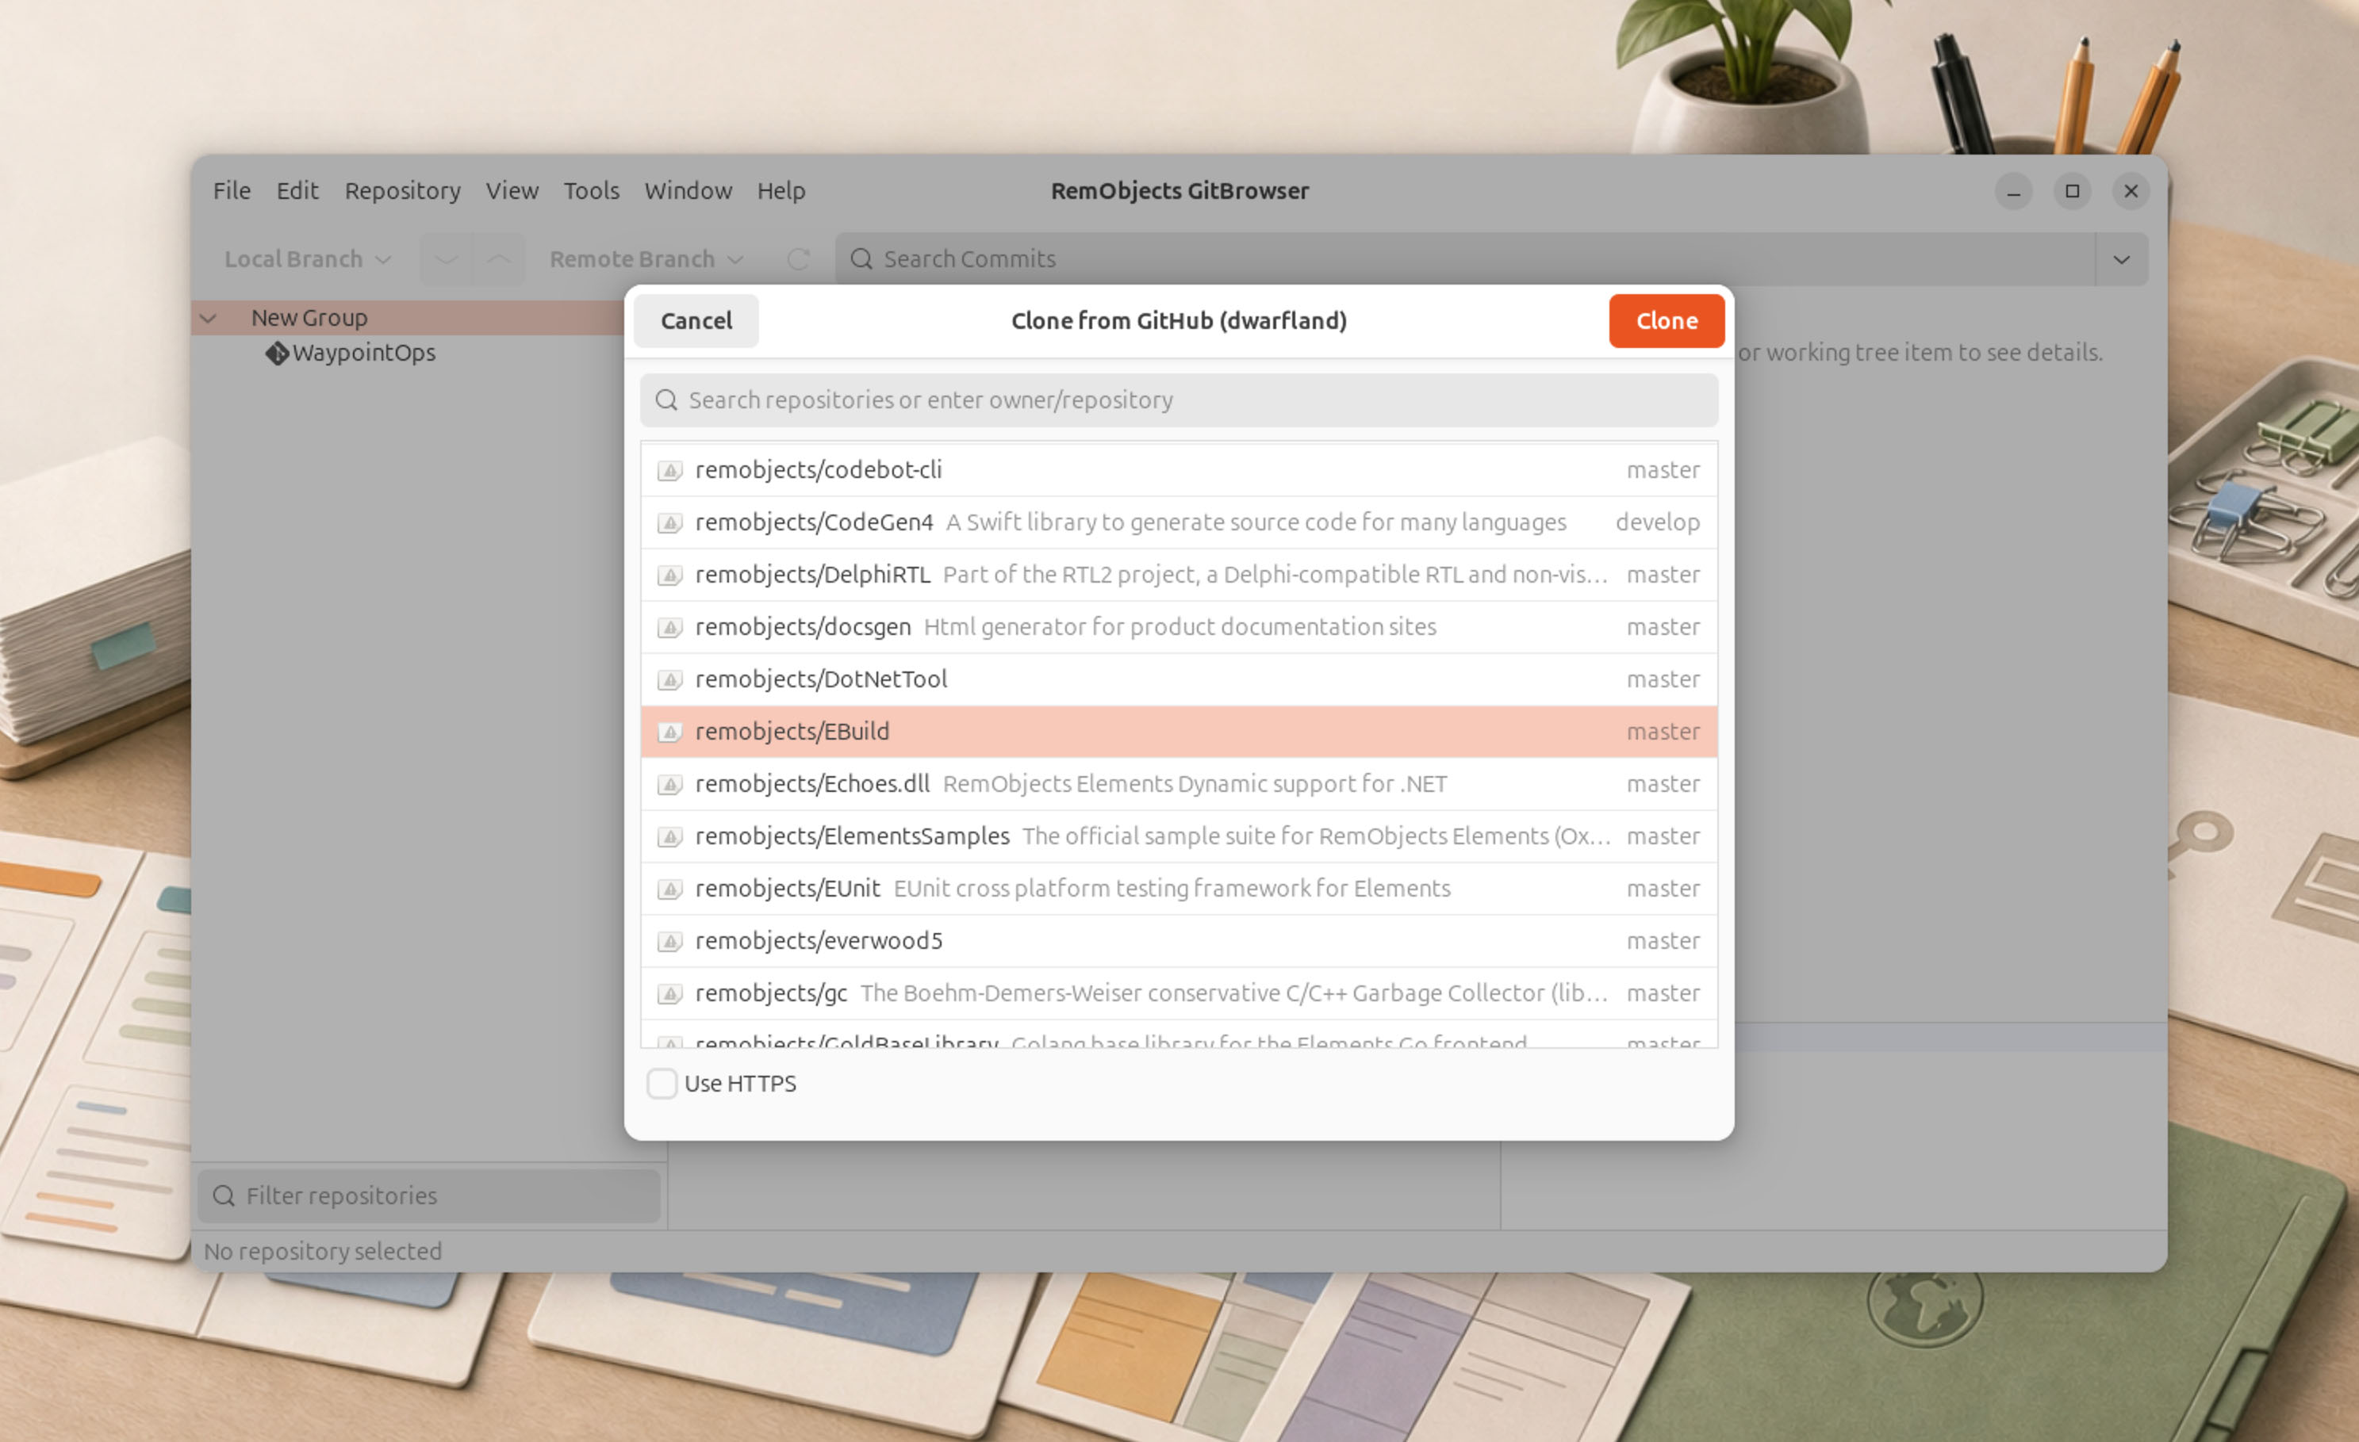The height and width of the screenshot is (1442, 2359).
Task: Select remobjects/EUnit in the list
Action: (x=1179, y=889)
